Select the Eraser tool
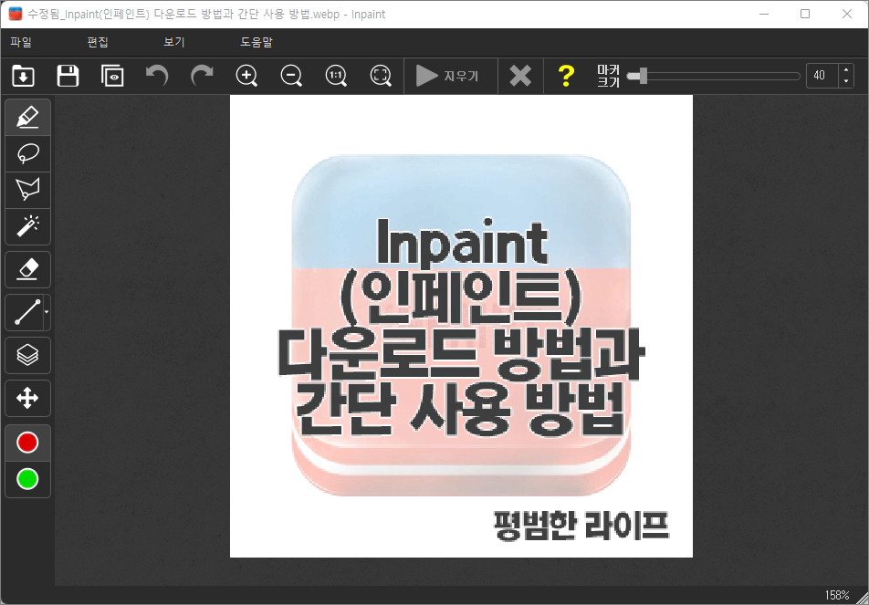Viewport: 869px width, 605px height. (27, 270)
